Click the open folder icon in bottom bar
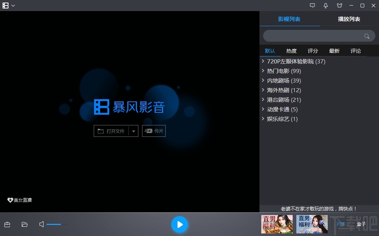The image size is (379, 236). pyautogui.click(x=25, y=224)
